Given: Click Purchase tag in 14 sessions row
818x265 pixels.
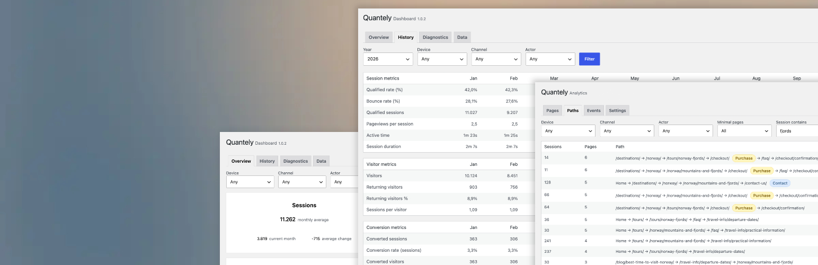Looking at the screenshot, I should (744, 158).
